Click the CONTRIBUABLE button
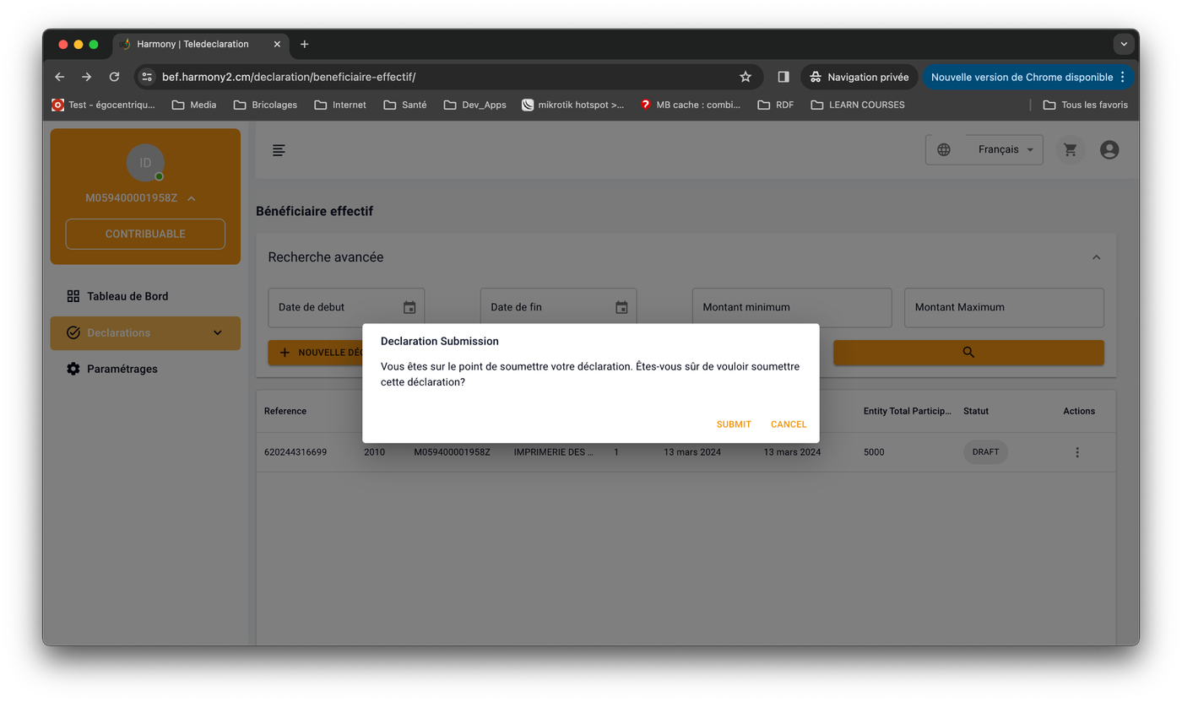This screenshot has width=1182, height=702. point(145,234)
